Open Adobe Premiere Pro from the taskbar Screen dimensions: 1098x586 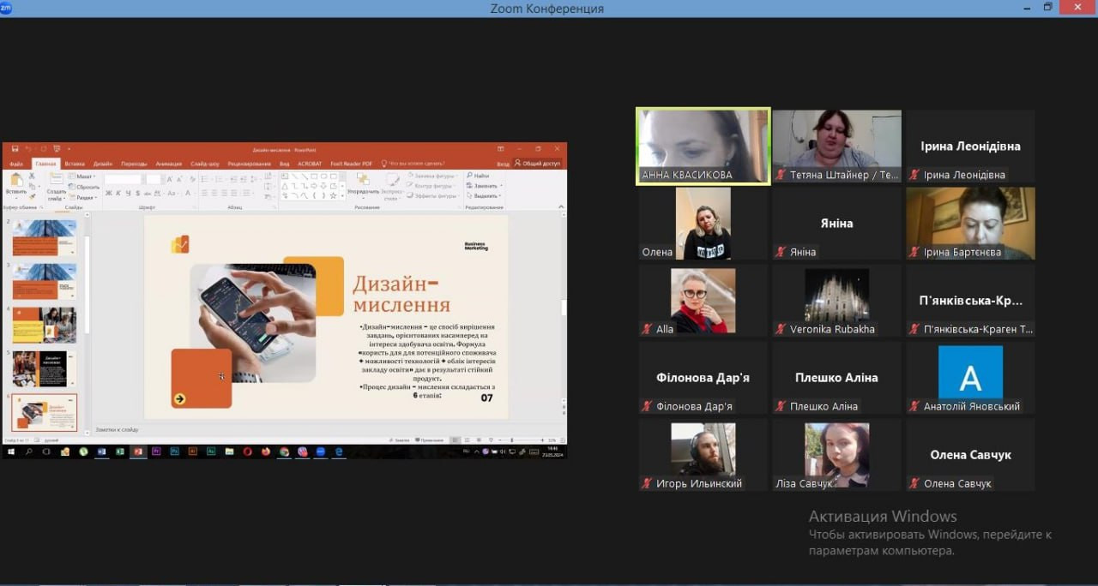pyautogui.click(x=156, y=451)
